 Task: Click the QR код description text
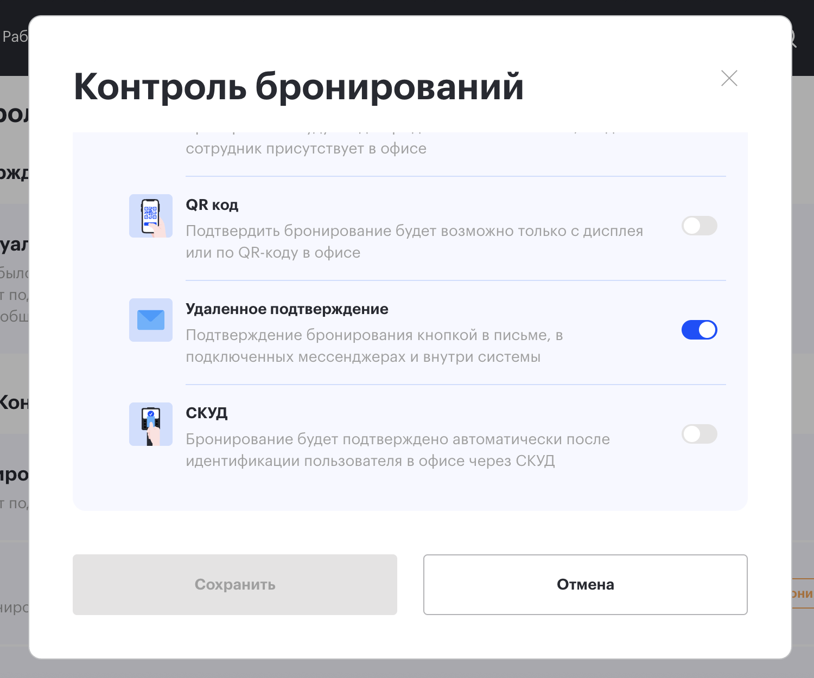[414, 242]
